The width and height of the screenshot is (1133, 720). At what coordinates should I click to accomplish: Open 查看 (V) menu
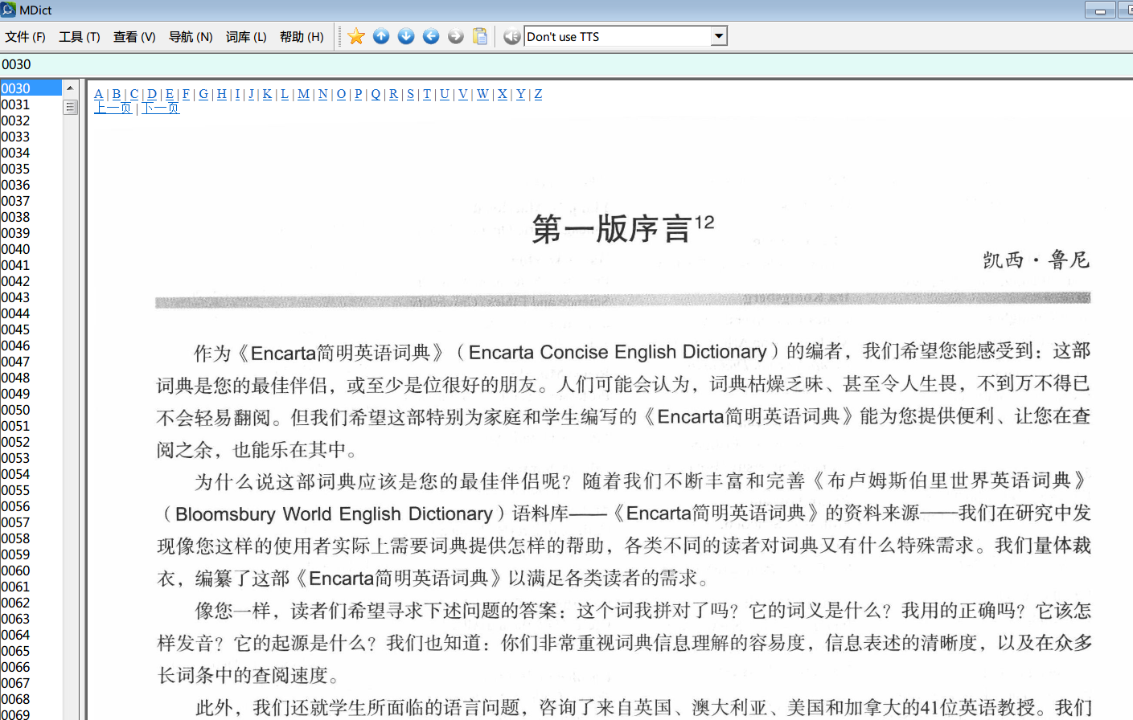tap(134, 37)
